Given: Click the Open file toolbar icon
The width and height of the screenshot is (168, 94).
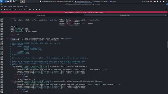Looking at the screenshot, I should (x=4, y=9).
